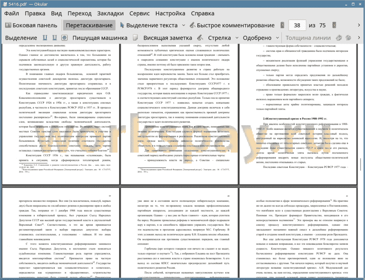Toggle the Боковая панель sidebar button
The image size is (365, 280).
(x=31, y=25)
